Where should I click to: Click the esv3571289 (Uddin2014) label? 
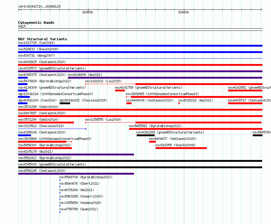(x=38, y=107)
